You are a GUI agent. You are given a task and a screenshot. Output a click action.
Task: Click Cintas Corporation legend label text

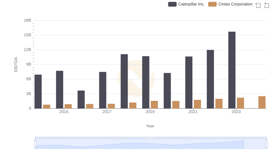click(235, 4)
